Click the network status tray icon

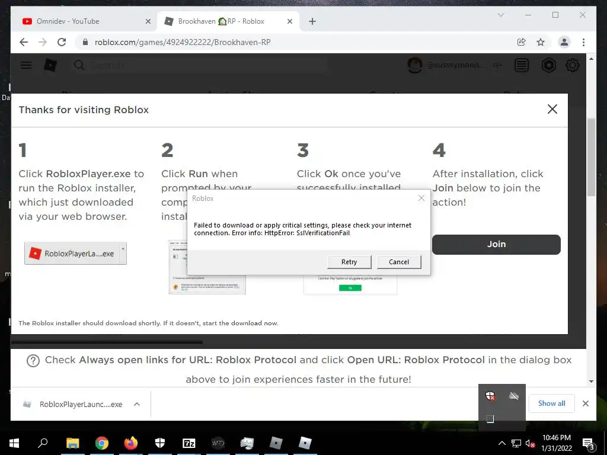pyautogui.click(x=516, y=443)
